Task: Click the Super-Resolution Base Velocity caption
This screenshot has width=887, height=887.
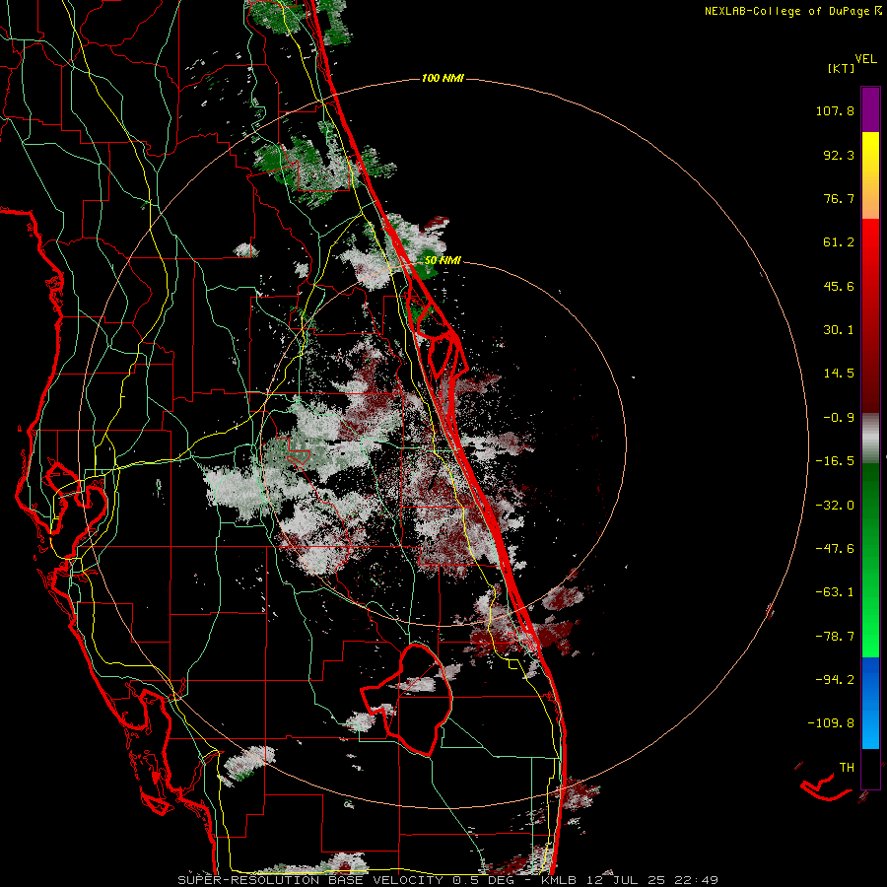Action: (447, 880)
